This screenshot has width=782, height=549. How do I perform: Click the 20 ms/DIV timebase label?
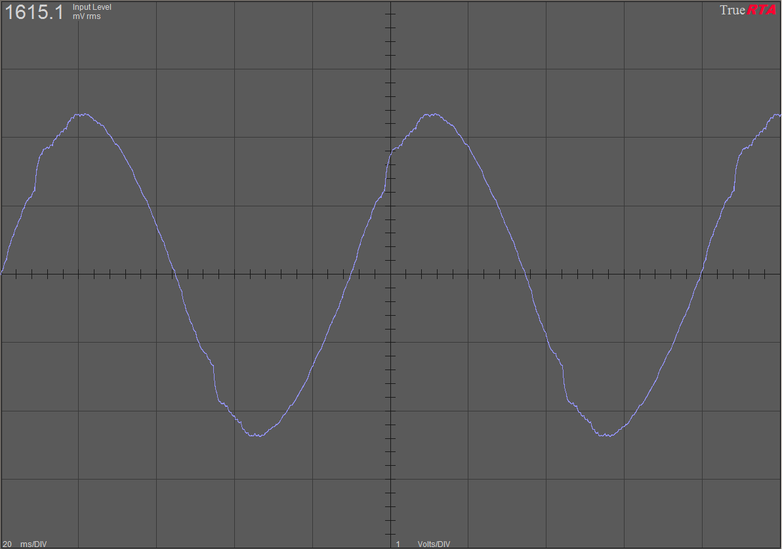point(26,544)
